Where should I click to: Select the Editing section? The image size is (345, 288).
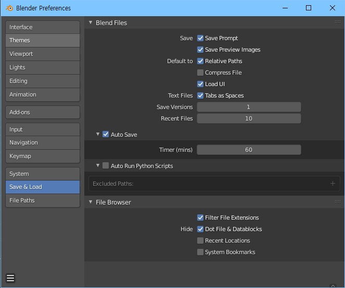(x=43, y=81)
